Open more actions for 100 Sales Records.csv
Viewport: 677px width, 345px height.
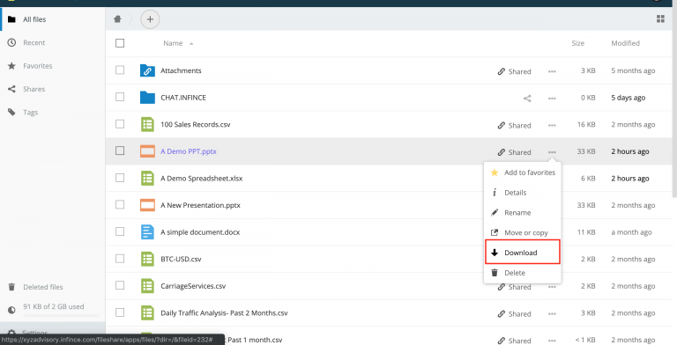552,126
